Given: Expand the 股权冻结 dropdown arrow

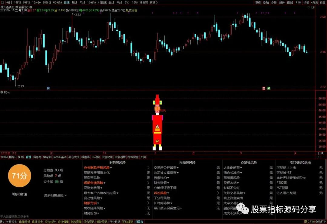Looking at the screenshot, I should click(238, 183).
